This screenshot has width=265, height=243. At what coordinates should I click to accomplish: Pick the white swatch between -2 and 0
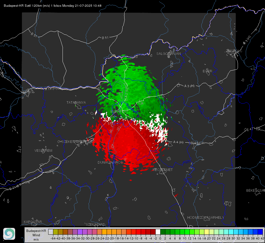158,232
